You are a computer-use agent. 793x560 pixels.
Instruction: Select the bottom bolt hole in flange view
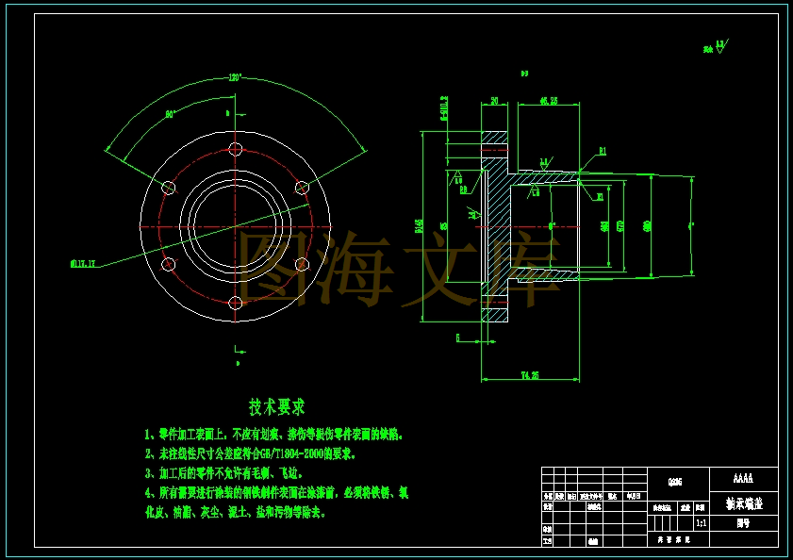point(236,303)
